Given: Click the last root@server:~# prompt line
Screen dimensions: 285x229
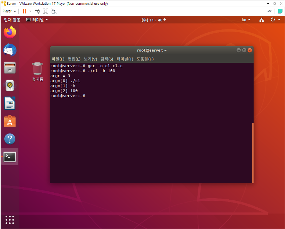Looking at the screenshot, I should tap(68, 96).
